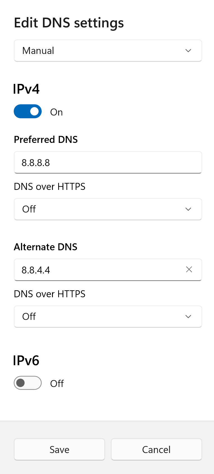Enable the IPv6 toggle switch

pos(28,383)
